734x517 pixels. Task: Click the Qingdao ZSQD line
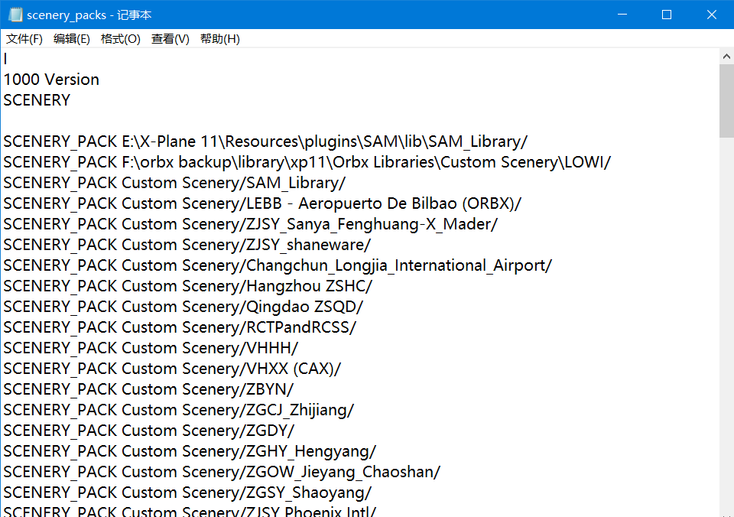pos(183,306)
